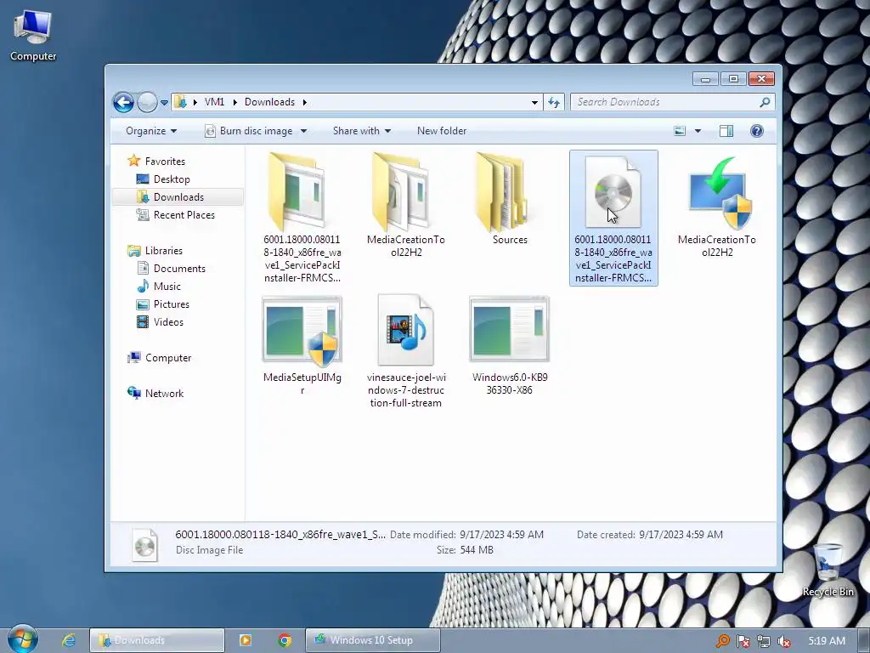Select the 6001.18000 disc image file

pyautogui.click(x=613, y=218)
